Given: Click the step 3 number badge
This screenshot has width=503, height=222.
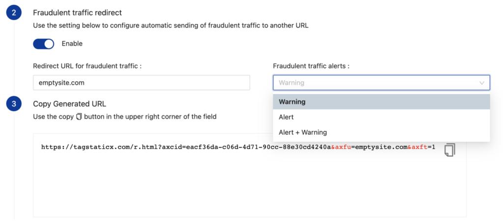Looking at the screenshot, I should point(14,103).
